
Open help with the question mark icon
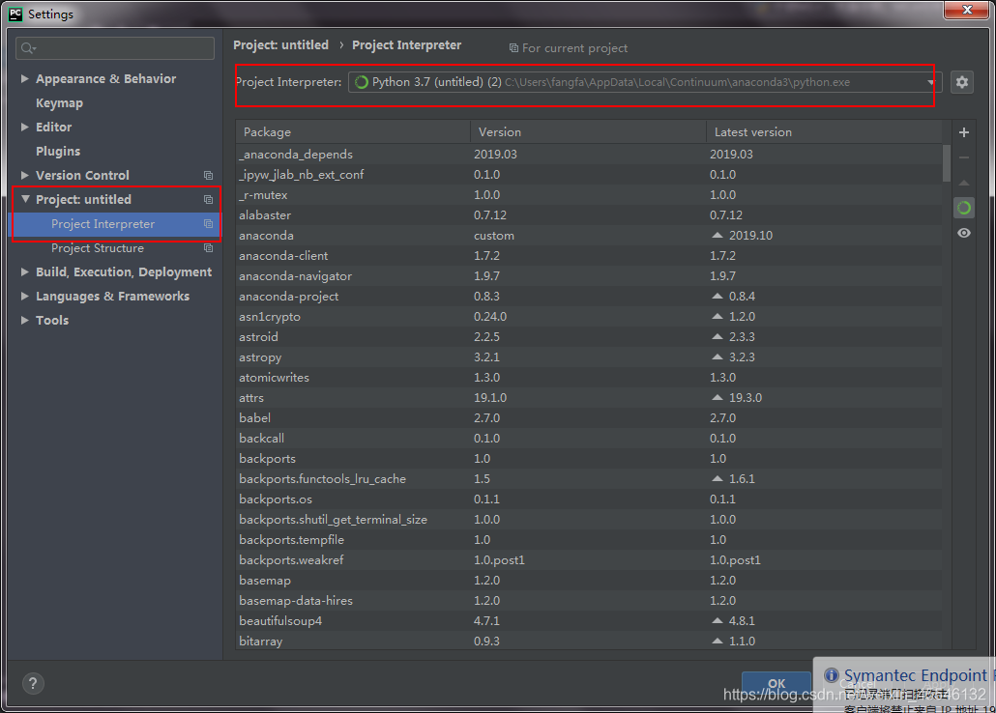[x=33, y=683]
